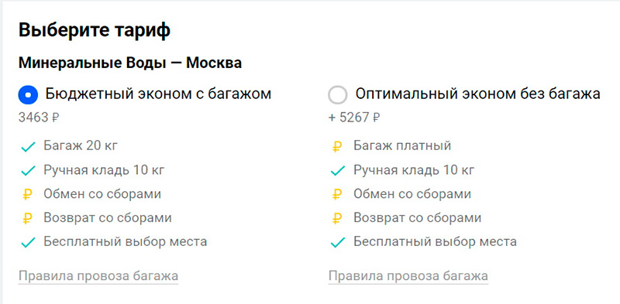Click the checkmark beside Ручная кладь 10 кг in the optimal tariff
Screen dimensions: 620x304
[x=337, y=172]
